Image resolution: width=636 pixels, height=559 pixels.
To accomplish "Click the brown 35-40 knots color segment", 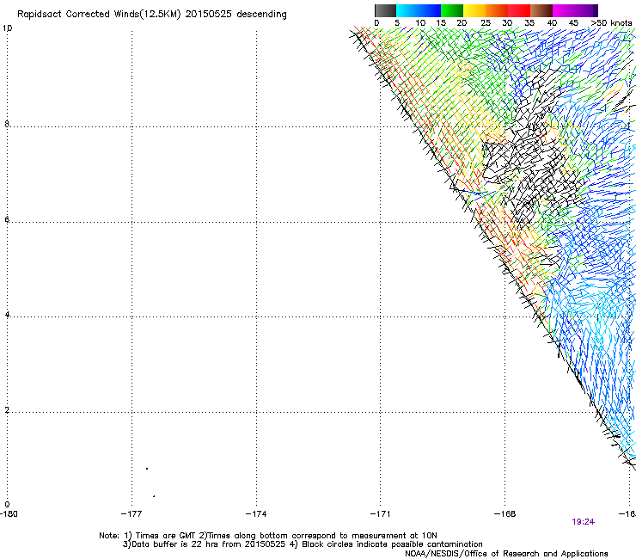I will [541, 10].
